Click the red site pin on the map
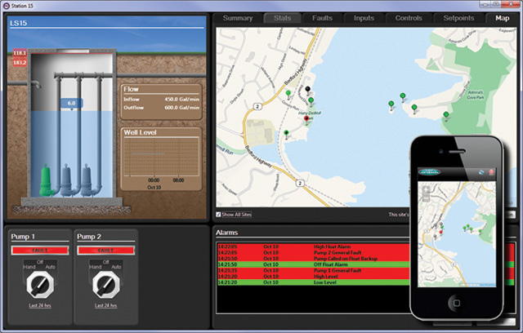Image resolution: width=523 pixels, height=333 pixels. coord(307,119)
